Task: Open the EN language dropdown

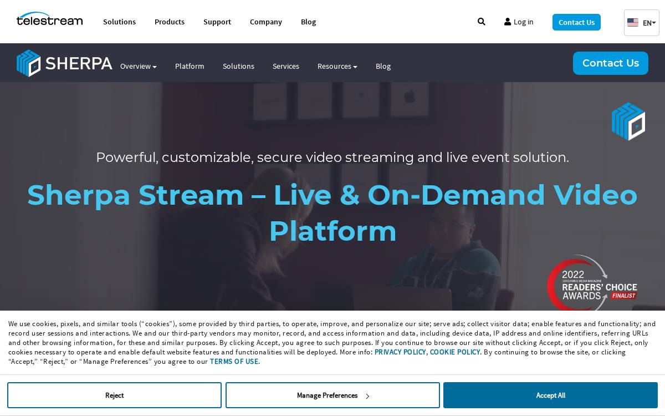Action: click(642, 23)
